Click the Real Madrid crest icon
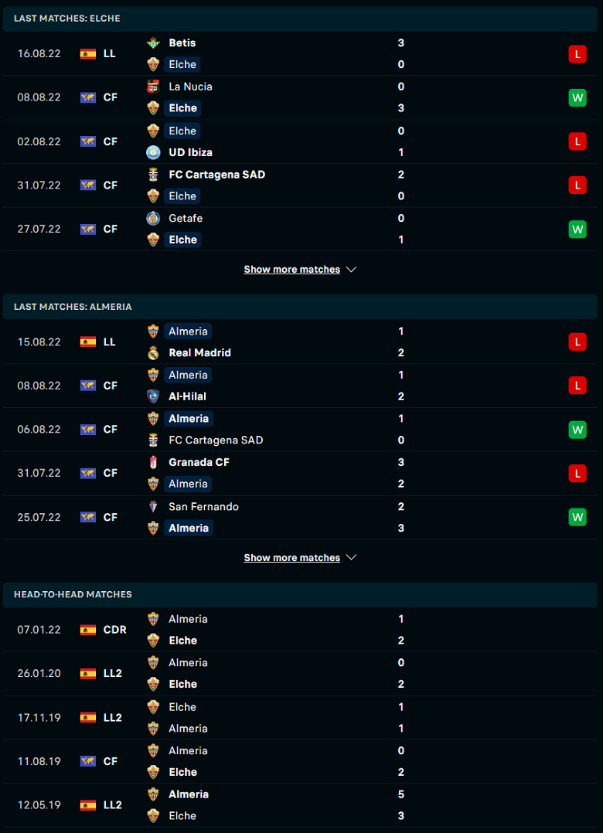The width and height of the screenshot is (603, 833). (x=153, y=352)
